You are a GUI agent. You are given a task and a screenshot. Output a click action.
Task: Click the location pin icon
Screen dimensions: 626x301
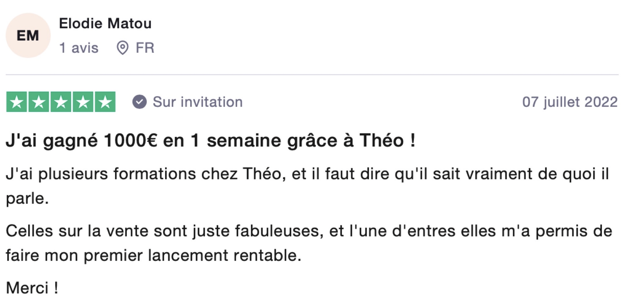[x=122, y=48]
